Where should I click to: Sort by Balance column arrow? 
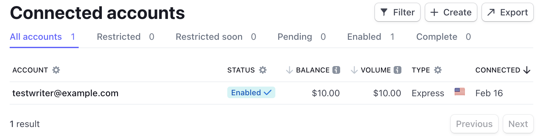(289, 70)
